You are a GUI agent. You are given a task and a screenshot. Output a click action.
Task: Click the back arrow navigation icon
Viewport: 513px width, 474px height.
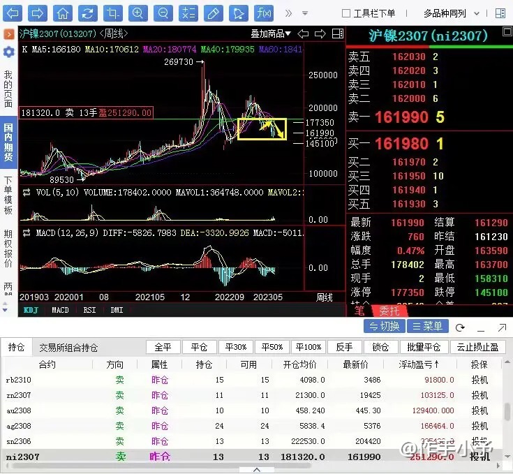click(x=13, y=13)
